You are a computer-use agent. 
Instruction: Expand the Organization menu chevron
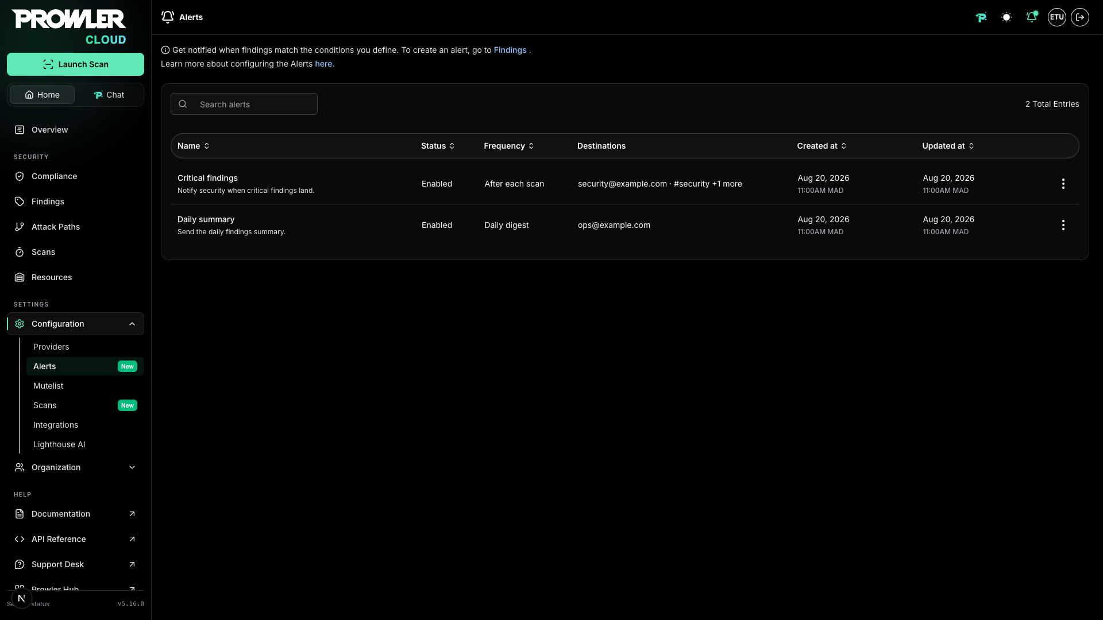click(132, 467)
